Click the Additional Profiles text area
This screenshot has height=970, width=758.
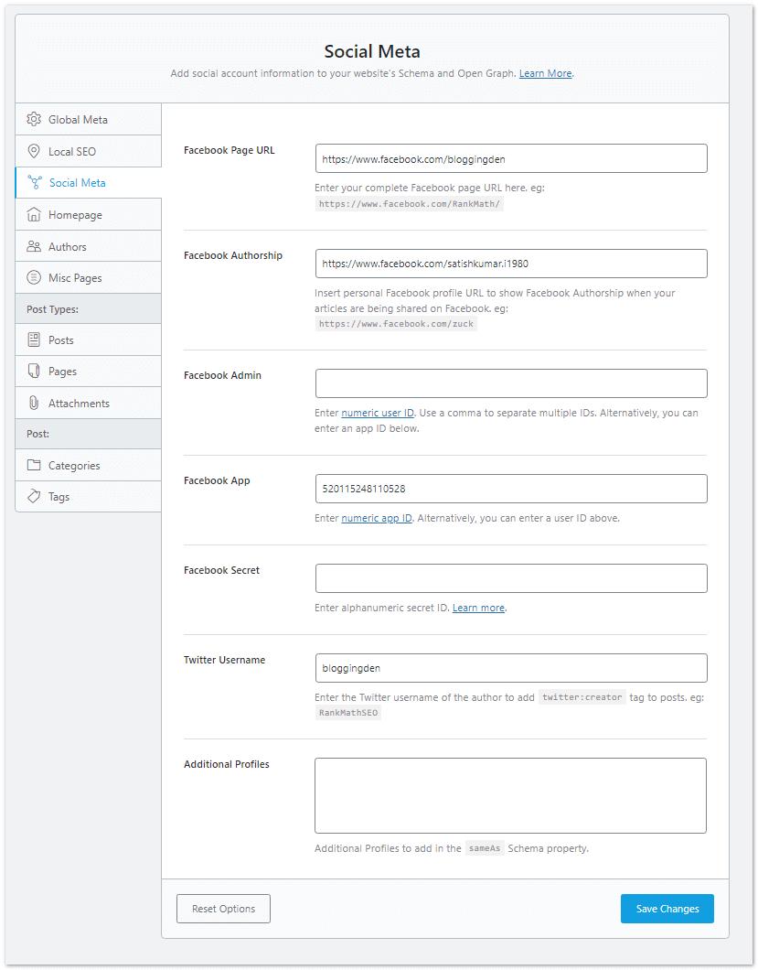pyautogui.click(x=510, y=795)
